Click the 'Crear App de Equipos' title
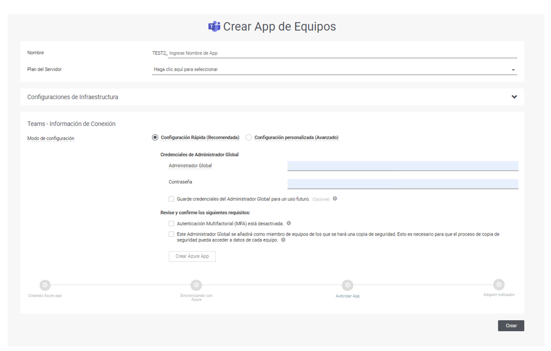 pyautogui.click(x=280, y=26)
